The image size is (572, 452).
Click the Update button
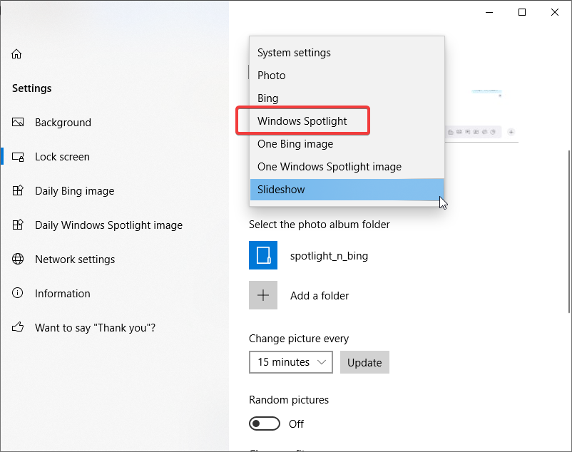(364, 362)
